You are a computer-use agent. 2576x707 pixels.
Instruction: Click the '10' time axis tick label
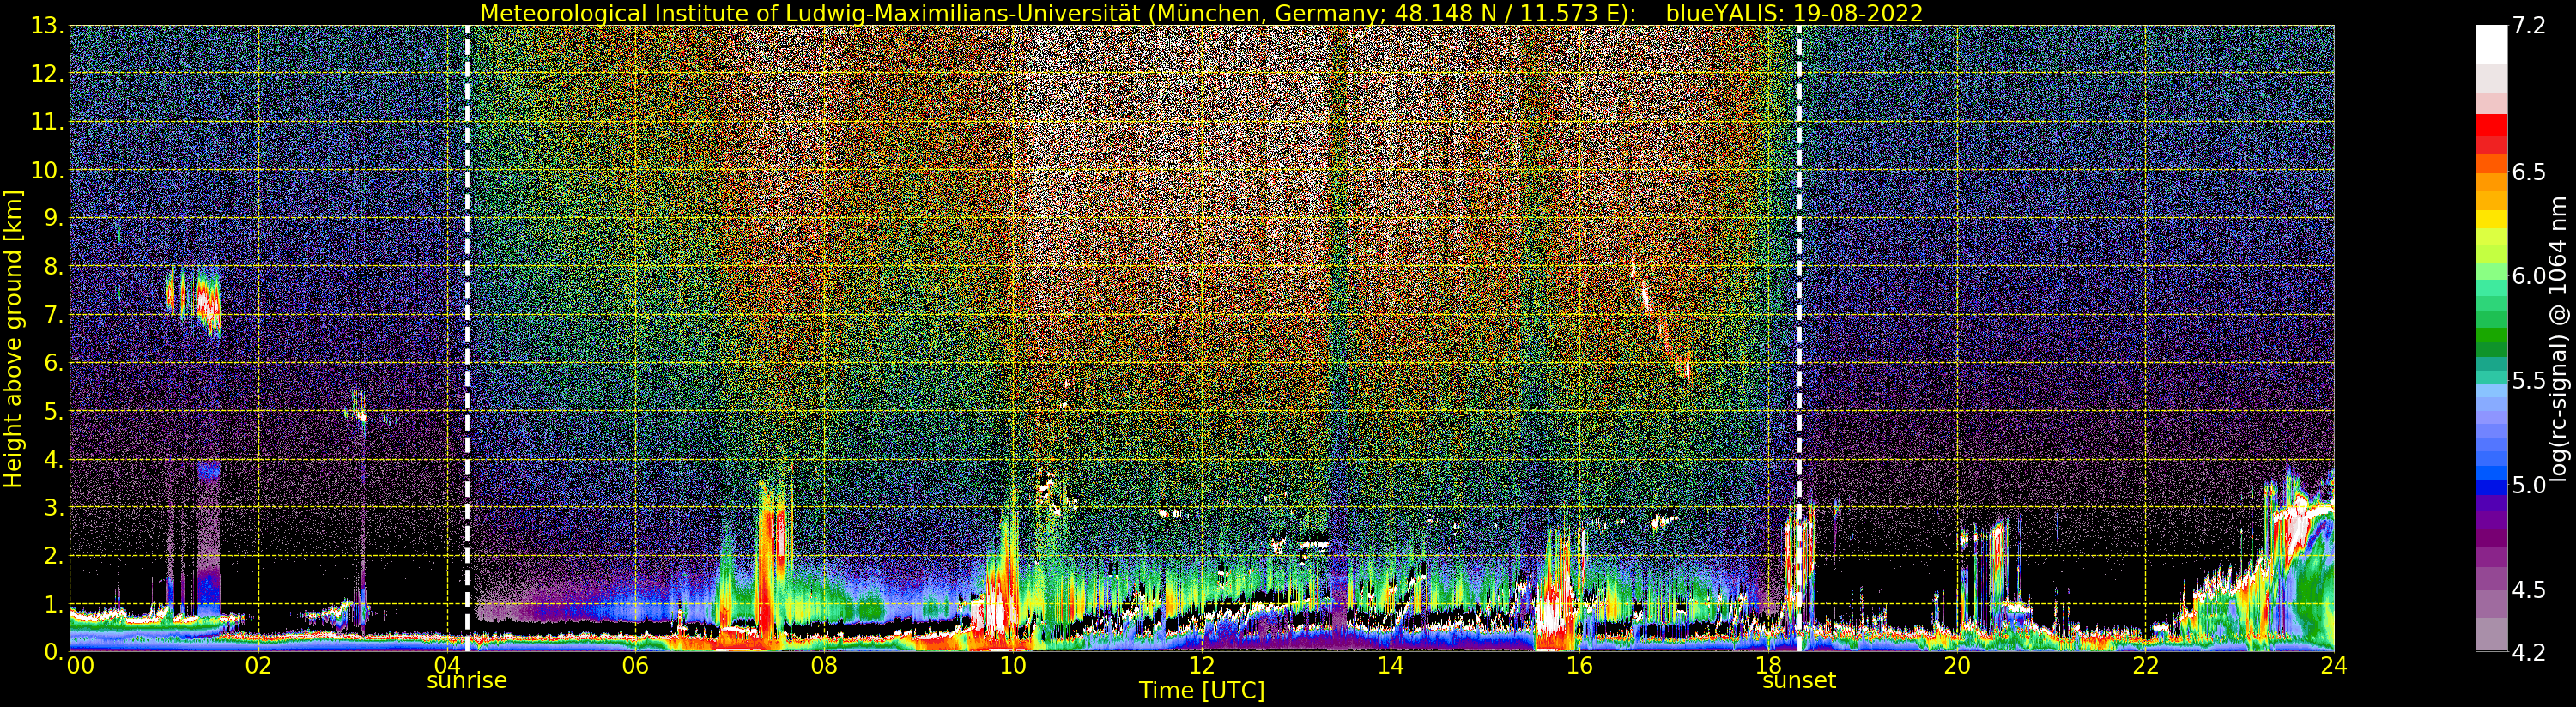point(1013,665)
